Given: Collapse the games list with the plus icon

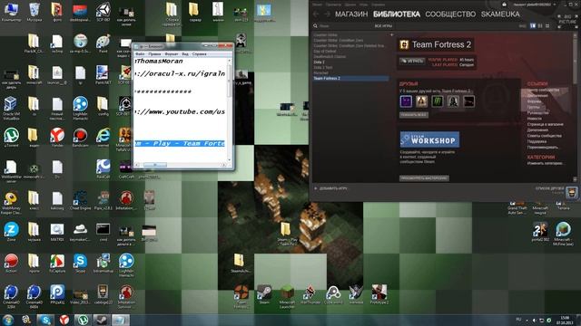Looking at the screenshot, I should click(391, 35).
